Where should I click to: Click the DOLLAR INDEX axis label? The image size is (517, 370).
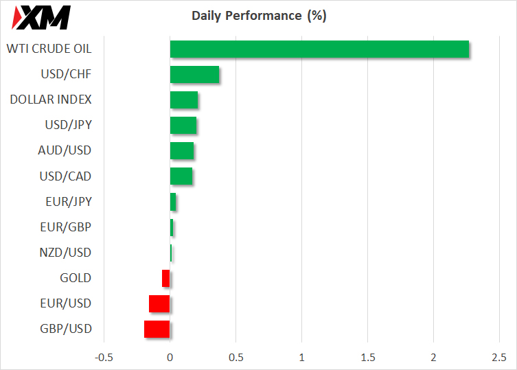pos(51,100)
